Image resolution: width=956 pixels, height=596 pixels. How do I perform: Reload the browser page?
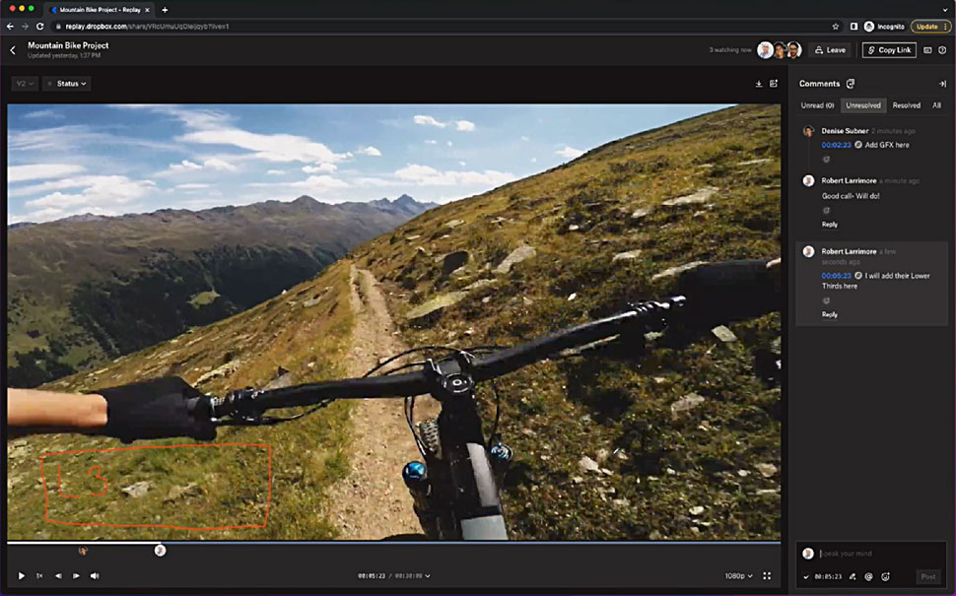[x=39, y=27]
